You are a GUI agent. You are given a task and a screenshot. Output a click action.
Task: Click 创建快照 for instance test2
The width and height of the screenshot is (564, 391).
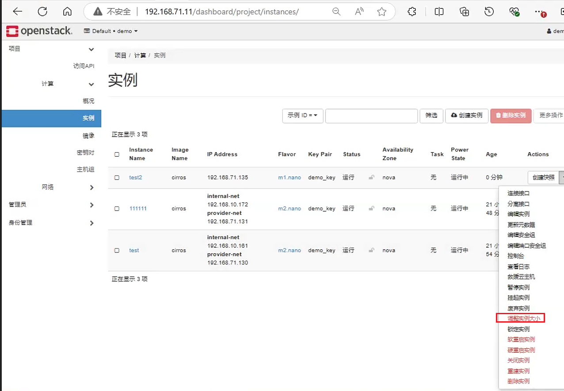click(x=543, y=177)
